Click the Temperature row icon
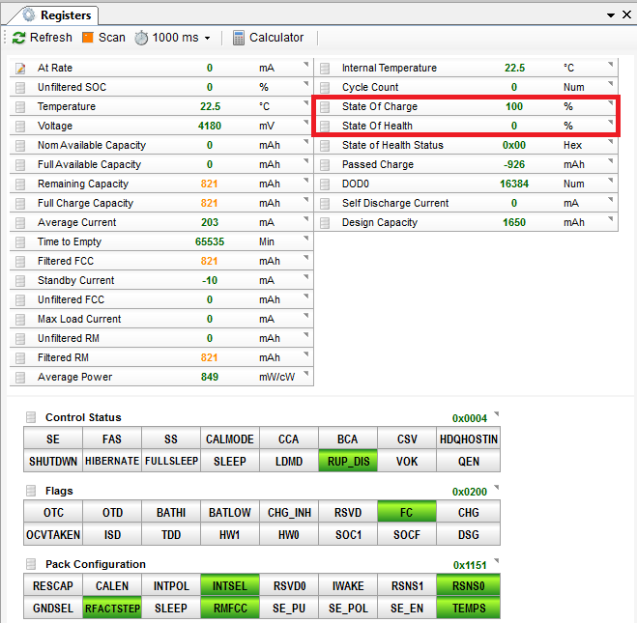The height and width of the screenshot is (623, 637). pyautogui.click(x=20, y=107)
